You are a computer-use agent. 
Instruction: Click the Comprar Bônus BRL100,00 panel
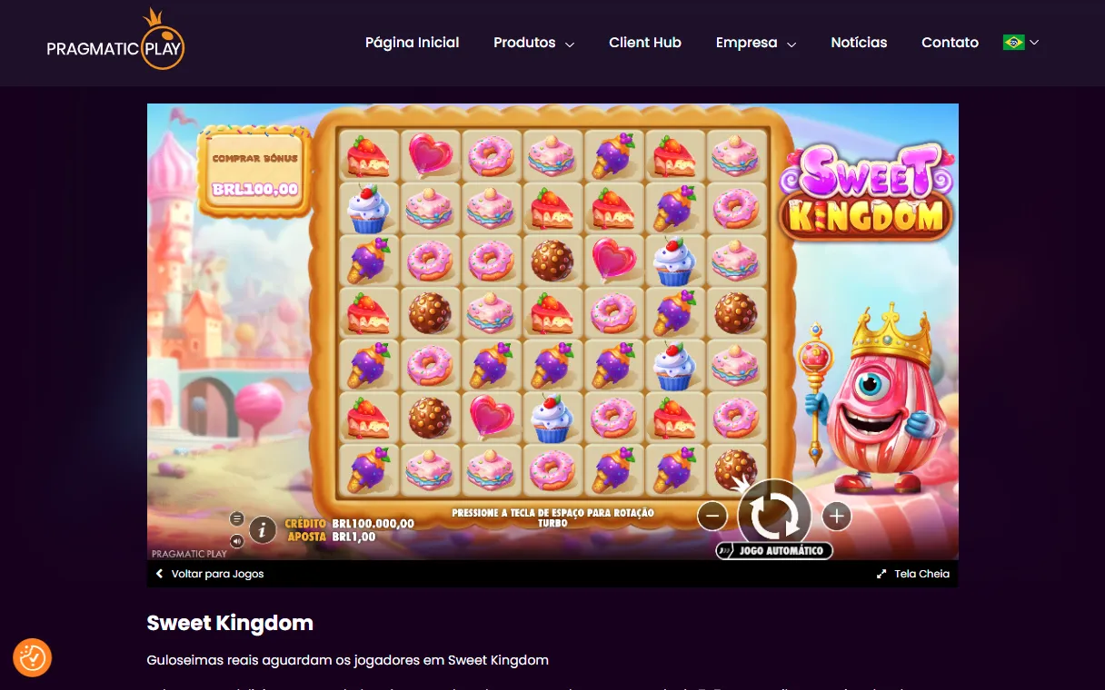255,172
